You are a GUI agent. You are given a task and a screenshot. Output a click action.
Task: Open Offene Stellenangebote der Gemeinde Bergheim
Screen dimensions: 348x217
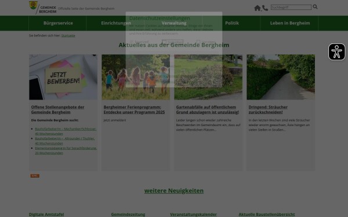click(x=57, y=109)
